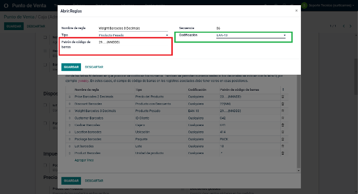Close the Abrir:Reglas dialog with X
The width and height of the screenshot is (358, 194).
[296, 11]
